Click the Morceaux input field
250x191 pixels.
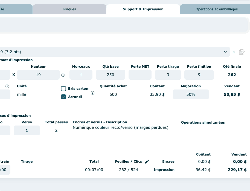pos(81,75)
